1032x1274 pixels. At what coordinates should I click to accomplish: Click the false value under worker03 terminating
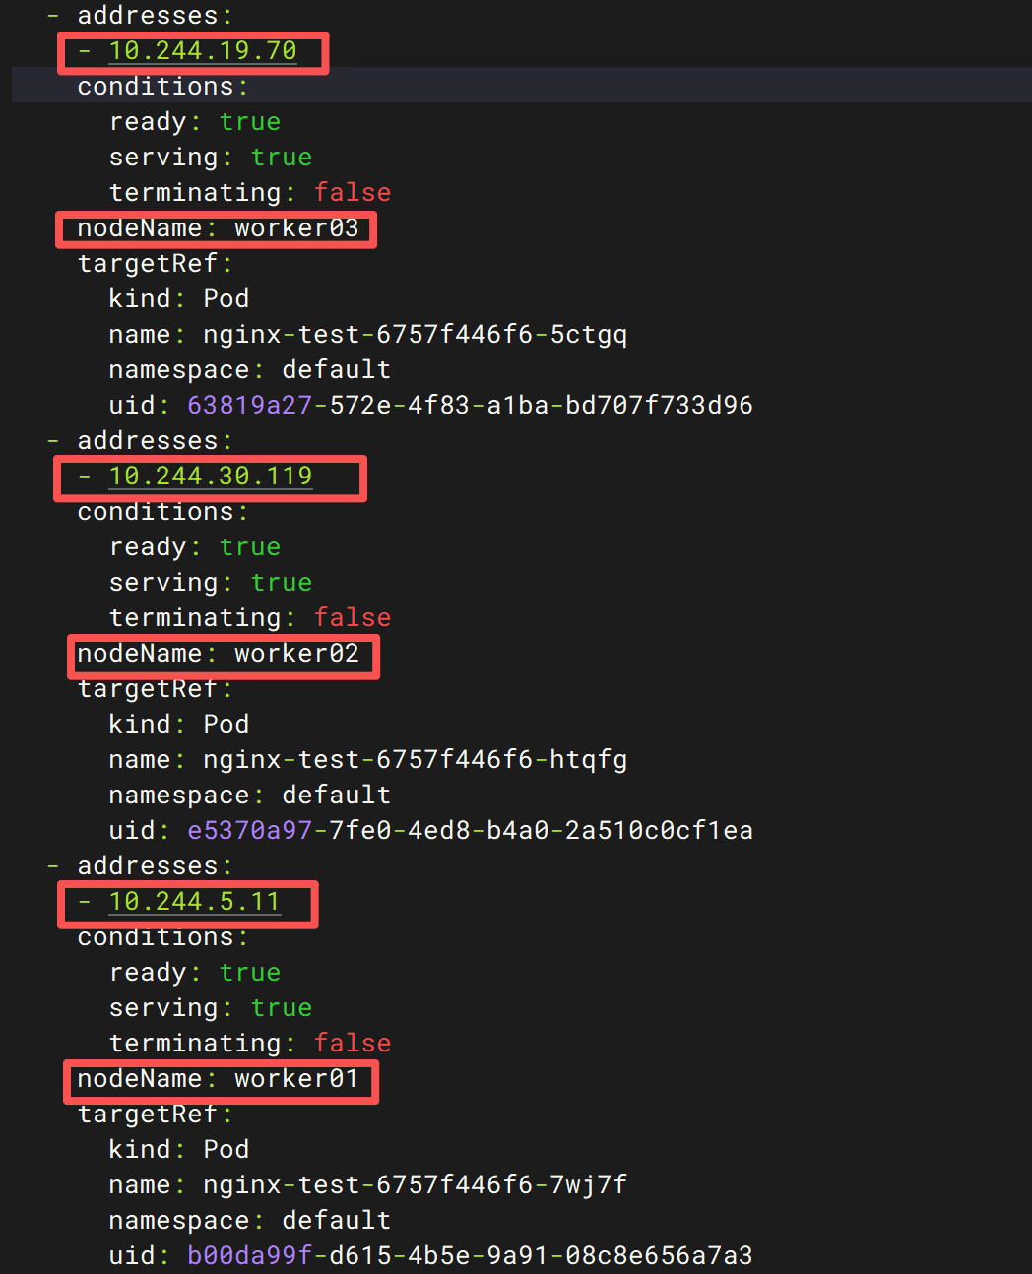(x=353, y=192)
